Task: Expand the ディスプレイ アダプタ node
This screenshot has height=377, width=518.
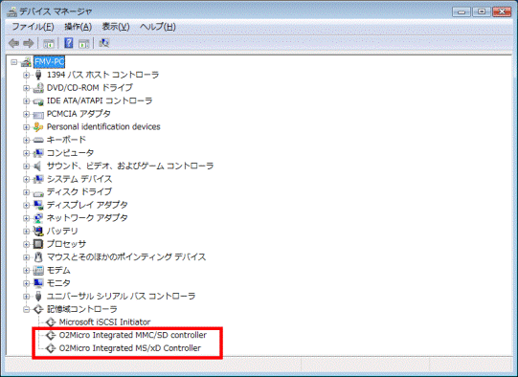Action: click(26, 205)
